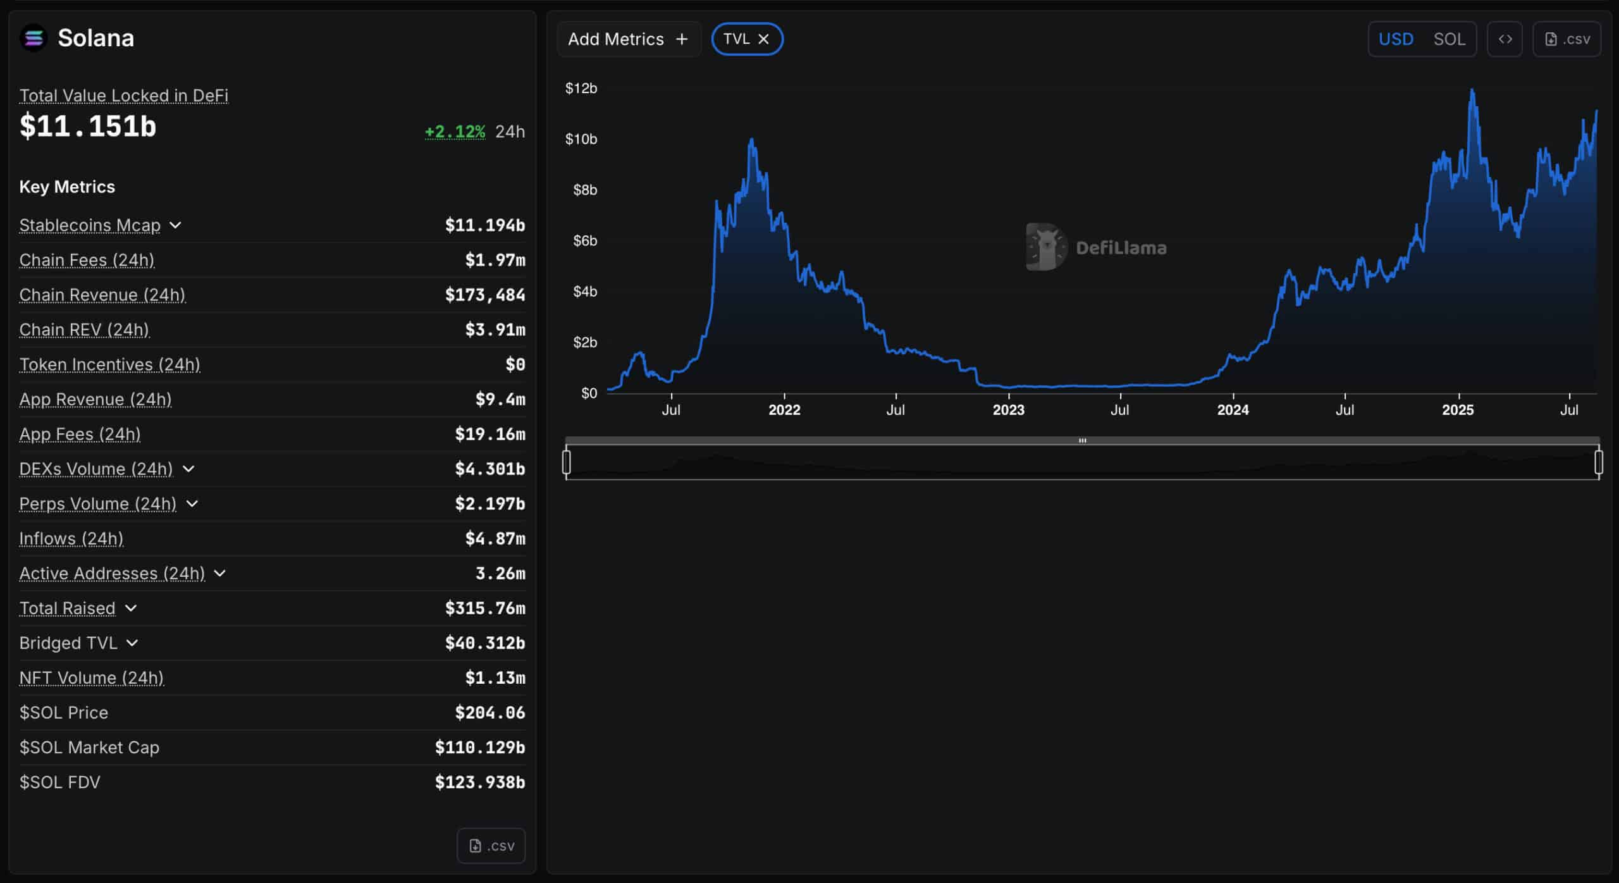
Task: Click the App Revenue (24h) metric row
Action: (95, 399)
